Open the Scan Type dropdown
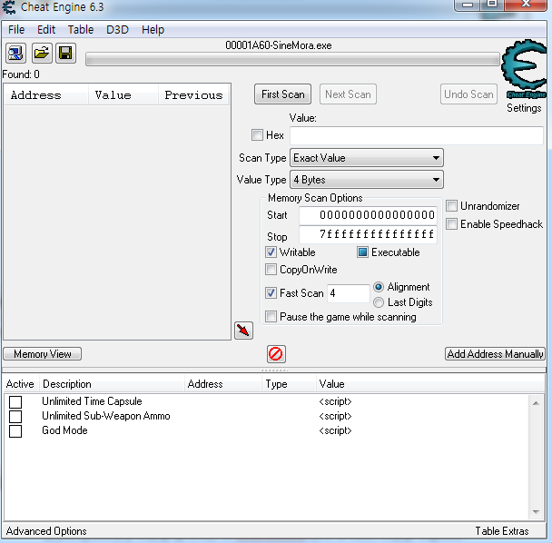552x543 pixels. tap(367, 158)
